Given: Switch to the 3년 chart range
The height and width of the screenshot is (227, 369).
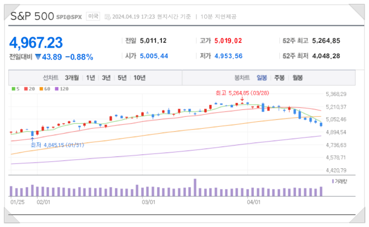Looking at the screenshot, I should point(106,78).
